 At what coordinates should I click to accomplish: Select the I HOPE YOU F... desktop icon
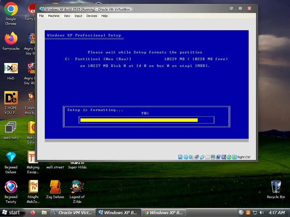coord(11,103)
